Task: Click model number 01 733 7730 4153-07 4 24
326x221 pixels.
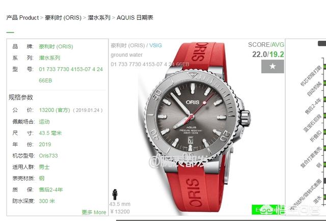Action: (x=71, y=69)
